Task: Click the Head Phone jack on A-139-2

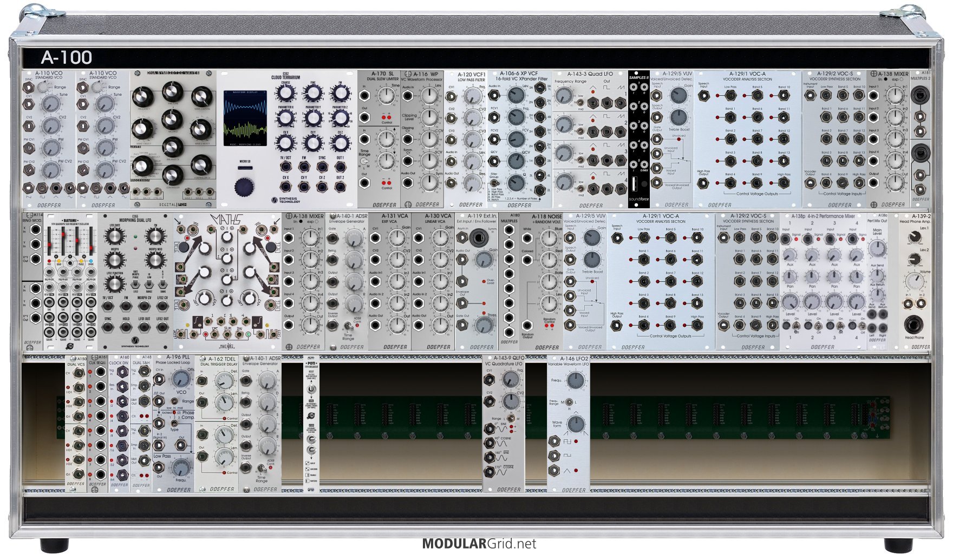Action: pos(915,325)
